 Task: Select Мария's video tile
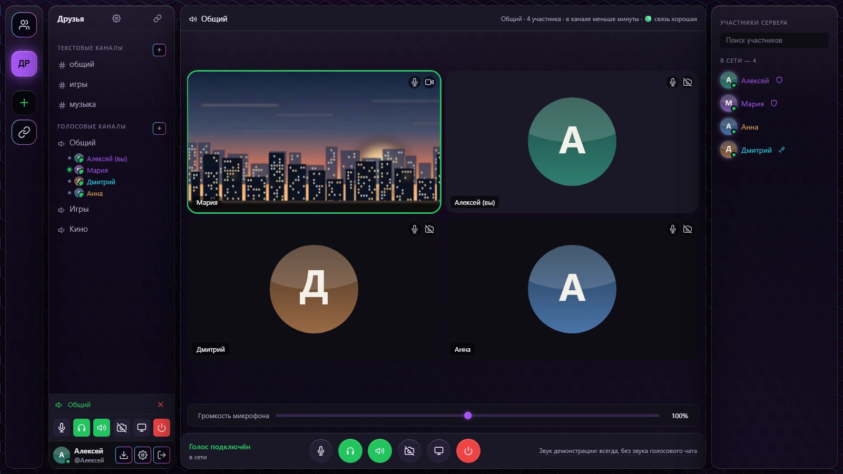pos(314,142)
